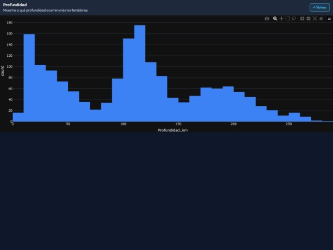Image resolution: width=333 pixels, height=250 pixels.
Task: Click the y-axis tick label 100
Action: click(9, 67)
